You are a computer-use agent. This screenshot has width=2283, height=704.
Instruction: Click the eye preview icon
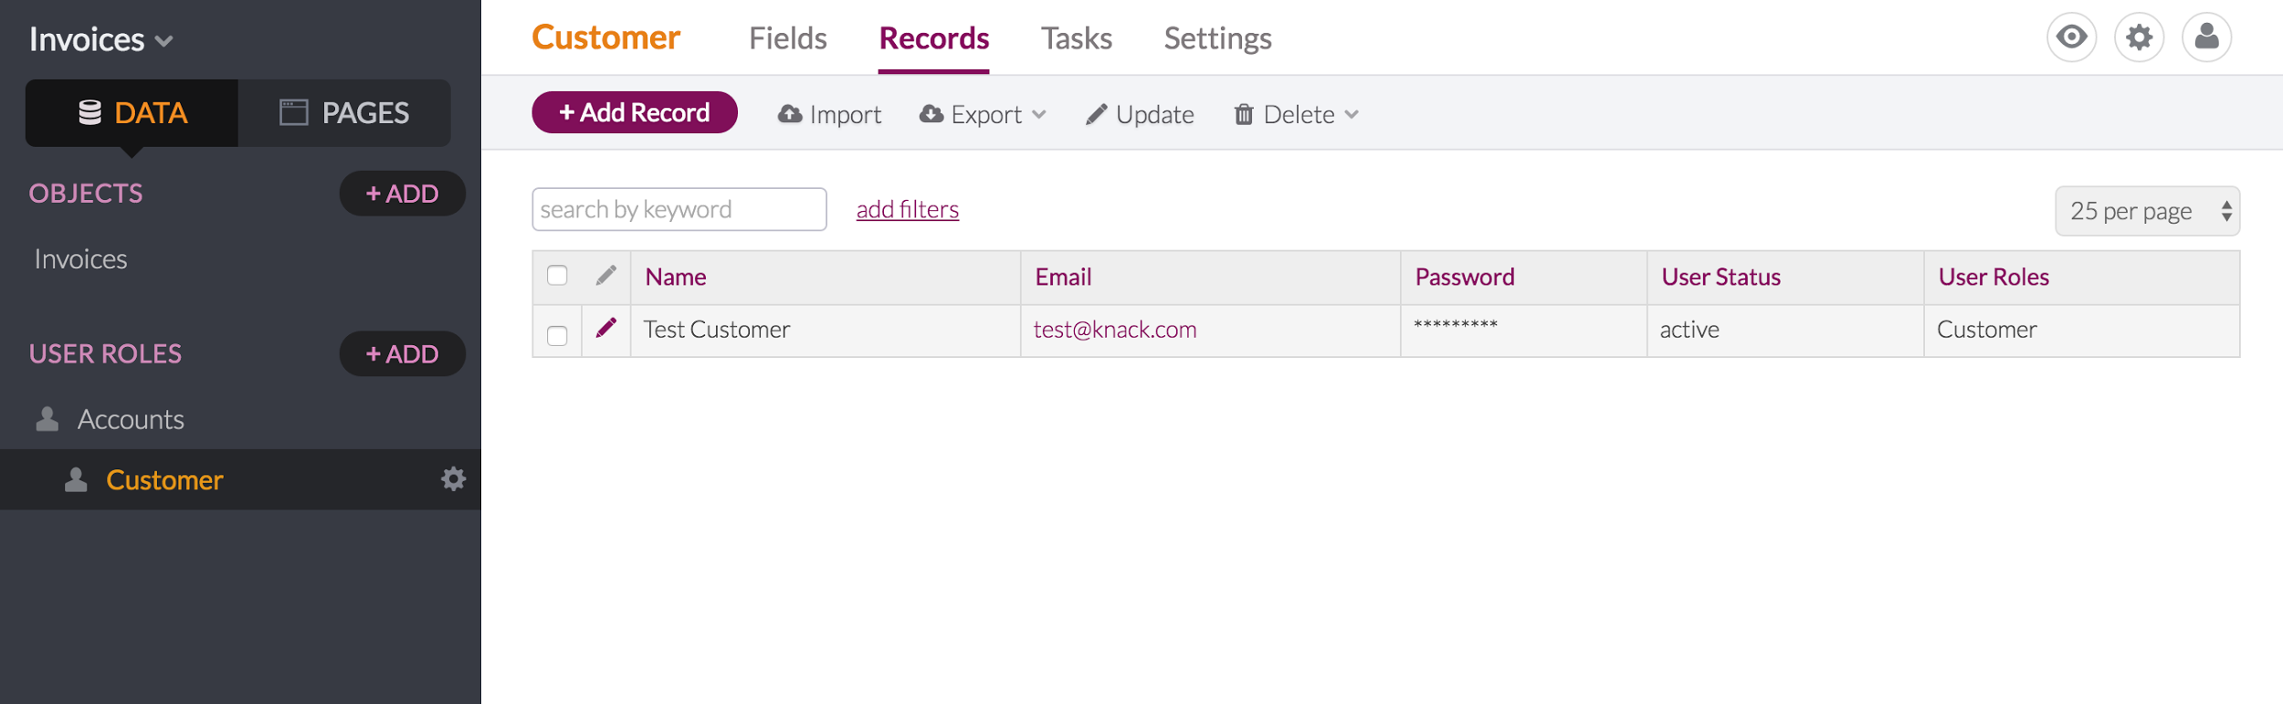(2071, 37)
